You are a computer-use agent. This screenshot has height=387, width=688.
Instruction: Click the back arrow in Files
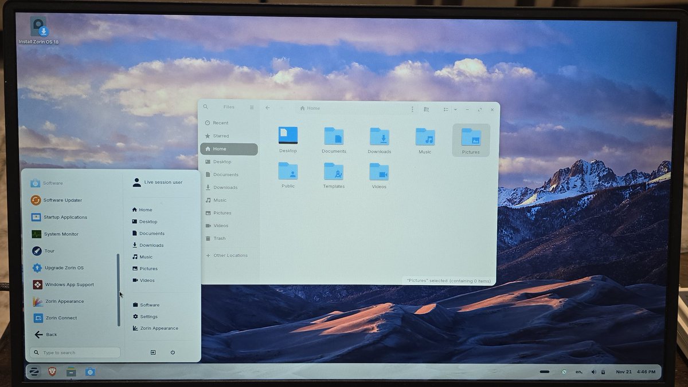[267, 108]
